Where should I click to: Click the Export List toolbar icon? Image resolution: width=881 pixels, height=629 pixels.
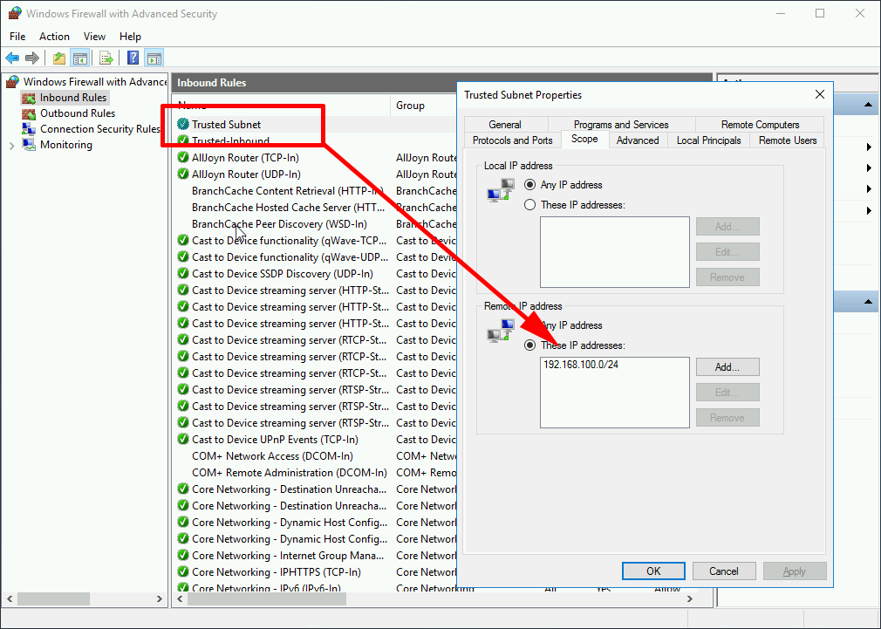pyautogui.click(x=105, y=58)
